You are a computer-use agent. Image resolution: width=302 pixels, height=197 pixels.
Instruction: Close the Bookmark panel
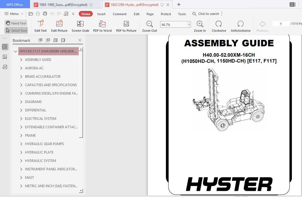point(80,40)
